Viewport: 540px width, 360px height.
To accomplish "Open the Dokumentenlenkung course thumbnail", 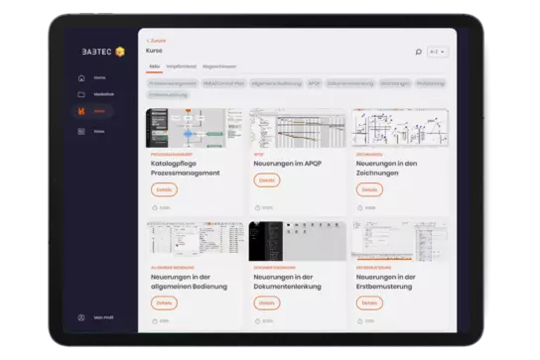I will coord(298,241).
